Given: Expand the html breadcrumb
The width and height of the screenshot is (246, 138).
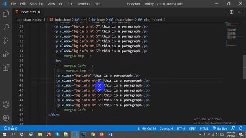Looking at the screenshot, I should tap(81, 20).
